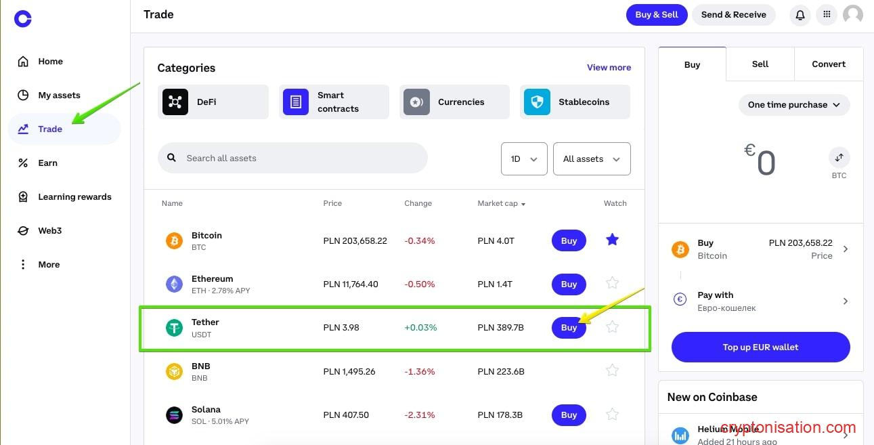Click the currency swap arrows next to BTC

coord(839,156)
